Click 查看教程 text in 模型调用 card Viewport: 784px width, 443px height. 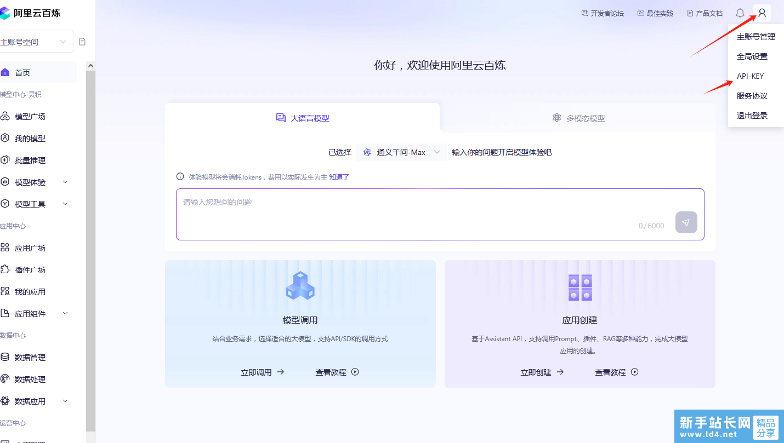pyautogui.click(x=331, y=372)
